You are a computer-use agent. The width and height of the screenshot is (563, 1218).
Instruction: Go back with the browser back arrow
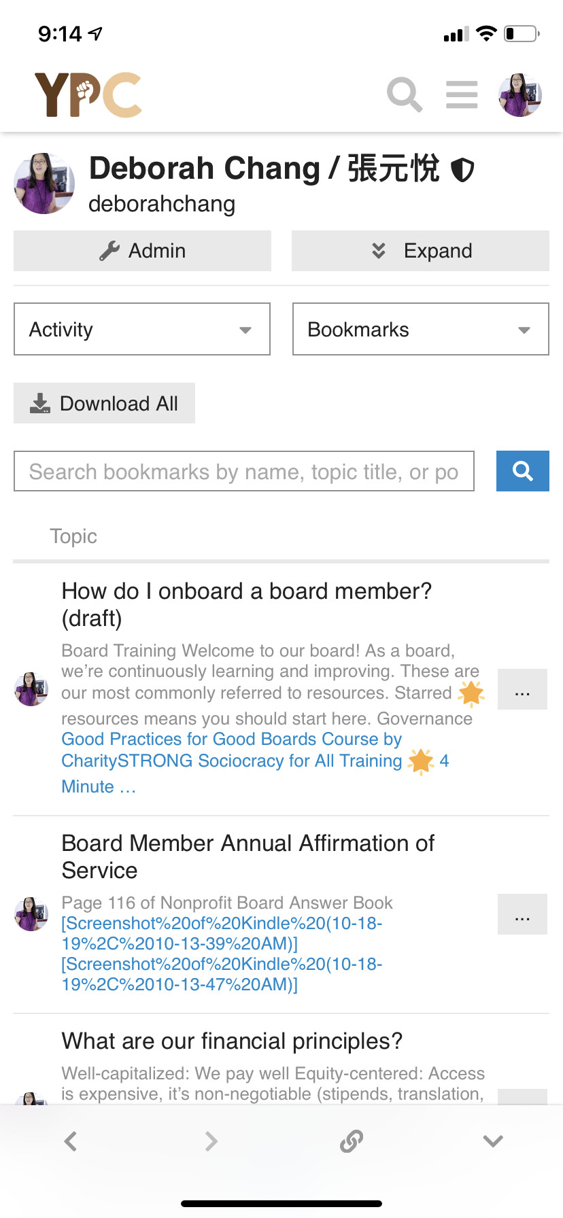[71, 1141]
